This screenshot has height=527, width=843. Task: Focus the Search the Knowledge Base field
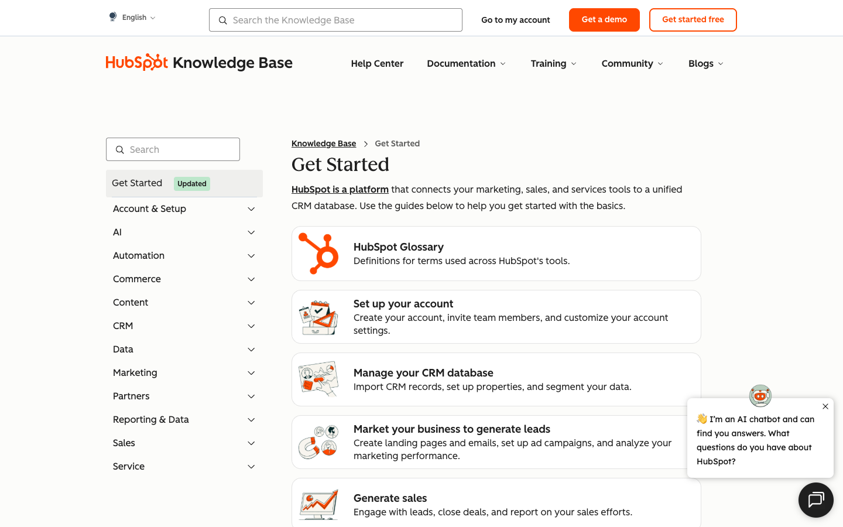pyautogui.click(x=335, y=20)
